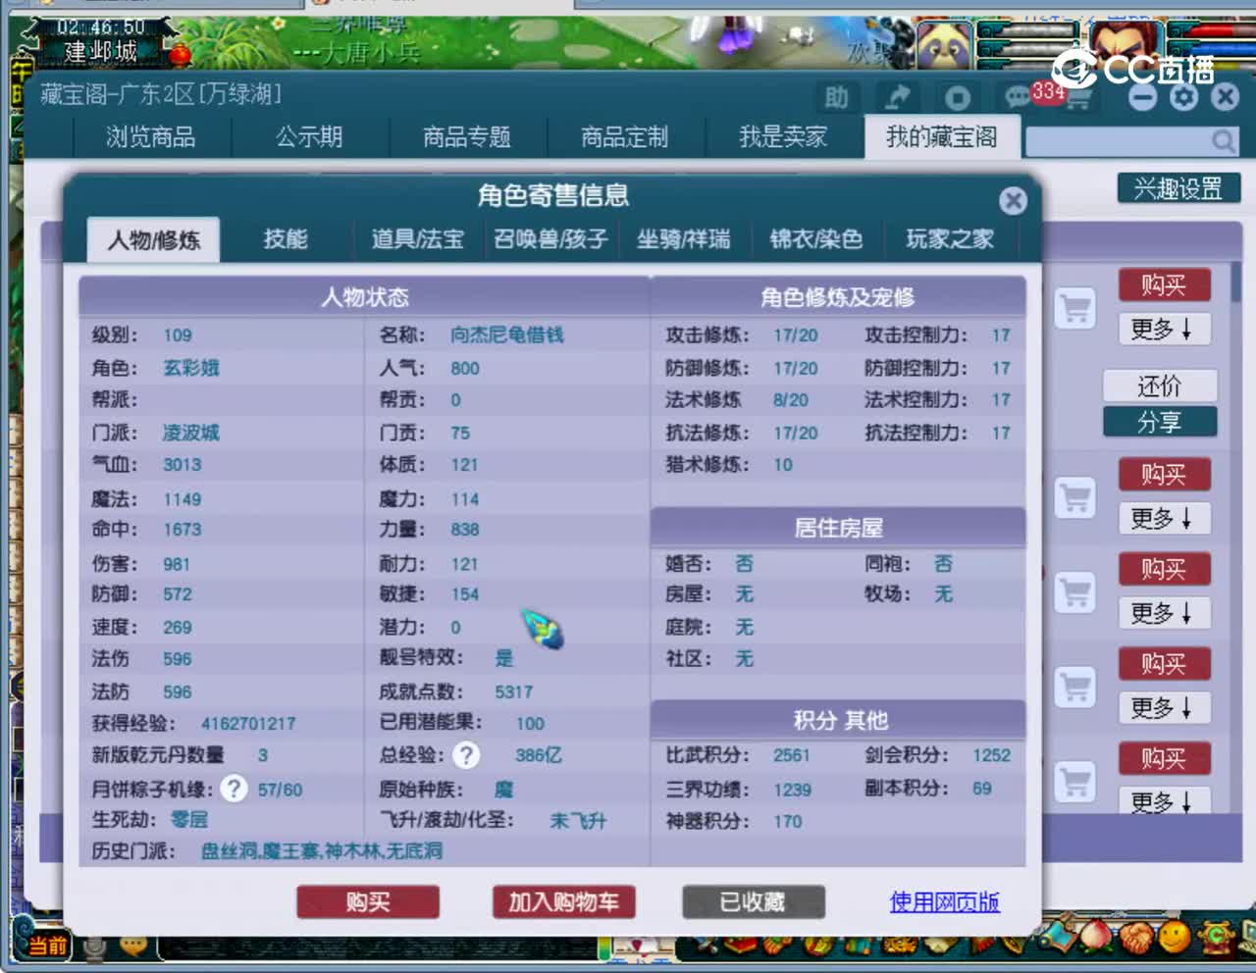Screen dimensions: 1256x973
Task: Go to the 我是卖家 tab
Action: (x=783, y=137)
